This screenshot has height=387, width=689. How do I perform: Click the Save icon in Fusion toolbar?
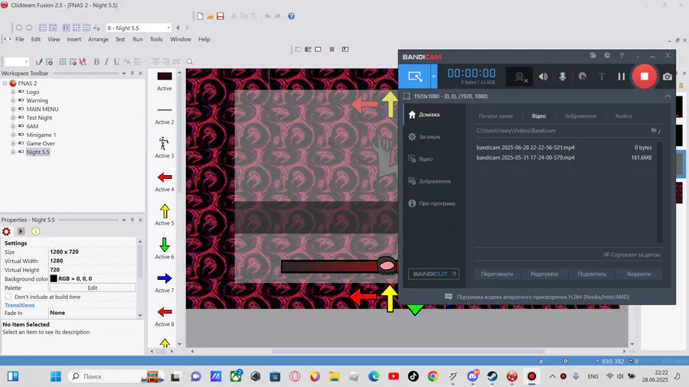220,16
